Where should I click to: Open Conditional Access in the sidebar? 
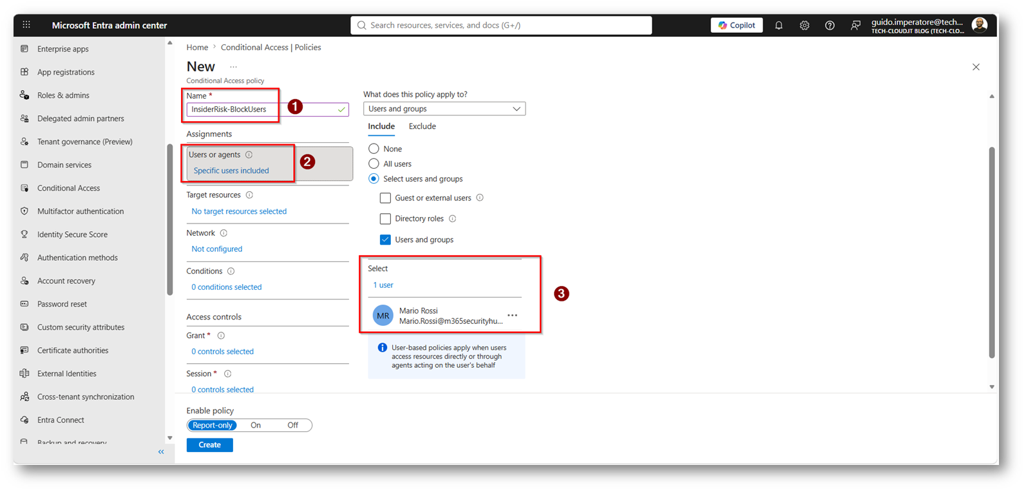68,188
